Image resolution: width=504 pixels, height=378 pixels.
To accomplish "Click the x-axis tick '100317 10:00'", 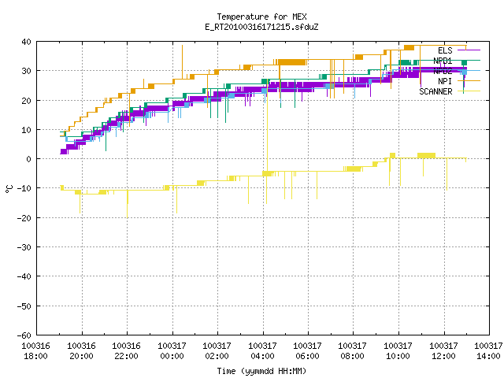I will click(x=398, y=351).
